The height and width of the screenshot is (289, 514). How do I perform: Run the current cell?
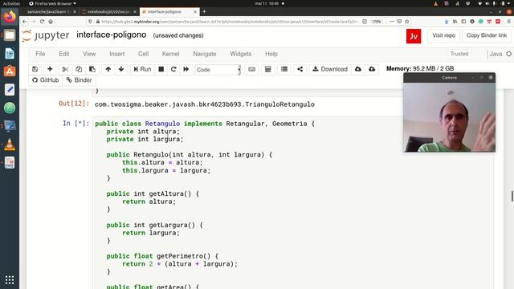pos(142,69)
